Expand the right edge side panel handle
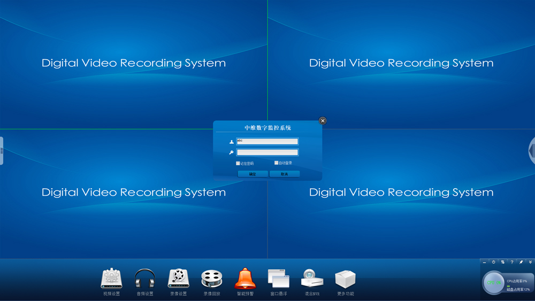 click(x=532, y=151)
